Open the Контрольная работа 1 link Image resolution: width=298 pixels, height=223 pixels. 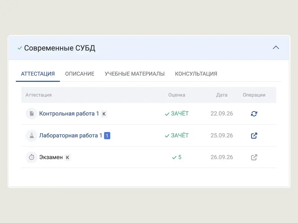click(69, 114)
